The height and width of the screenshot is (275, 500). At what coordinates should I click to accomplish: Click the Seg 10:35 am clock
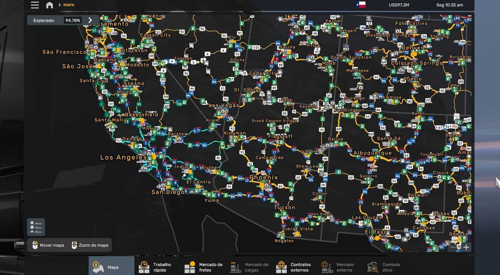coord(450,5)
